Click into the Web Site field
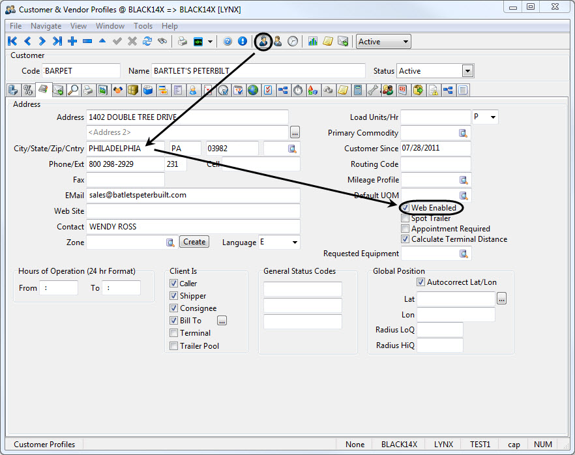 tap(193, 211)
